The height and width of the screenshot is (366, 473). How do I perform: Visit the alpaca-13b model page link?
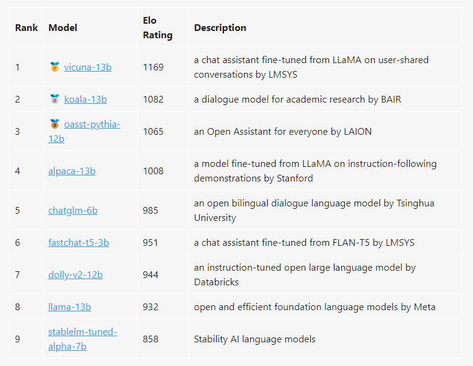point(72,171)
